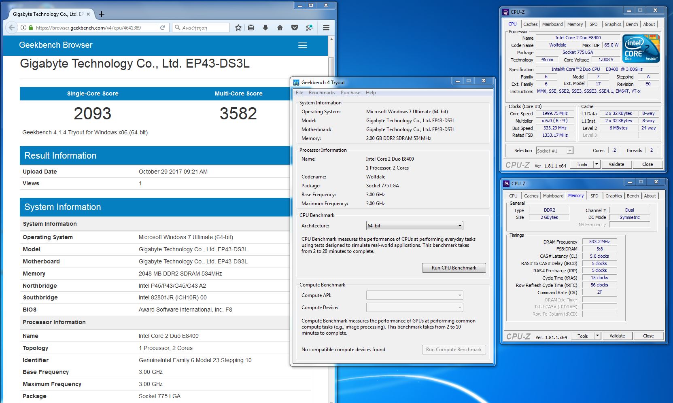673x403 pixels.
Task: Open the Purchase menu in Geekbench 4
Action: (x=350, y=93)
